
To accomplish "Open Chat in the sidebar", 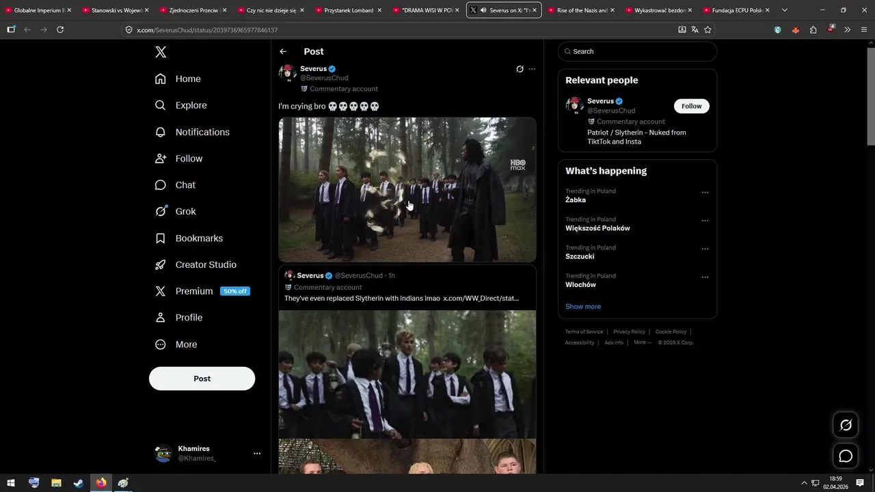I will pyautogui.click(x=175, y=185).
